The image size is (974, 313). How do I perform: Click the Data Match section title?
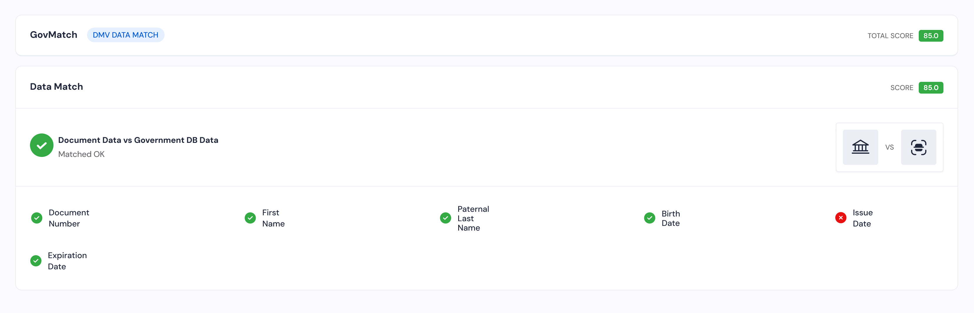[x=56, y=87]
